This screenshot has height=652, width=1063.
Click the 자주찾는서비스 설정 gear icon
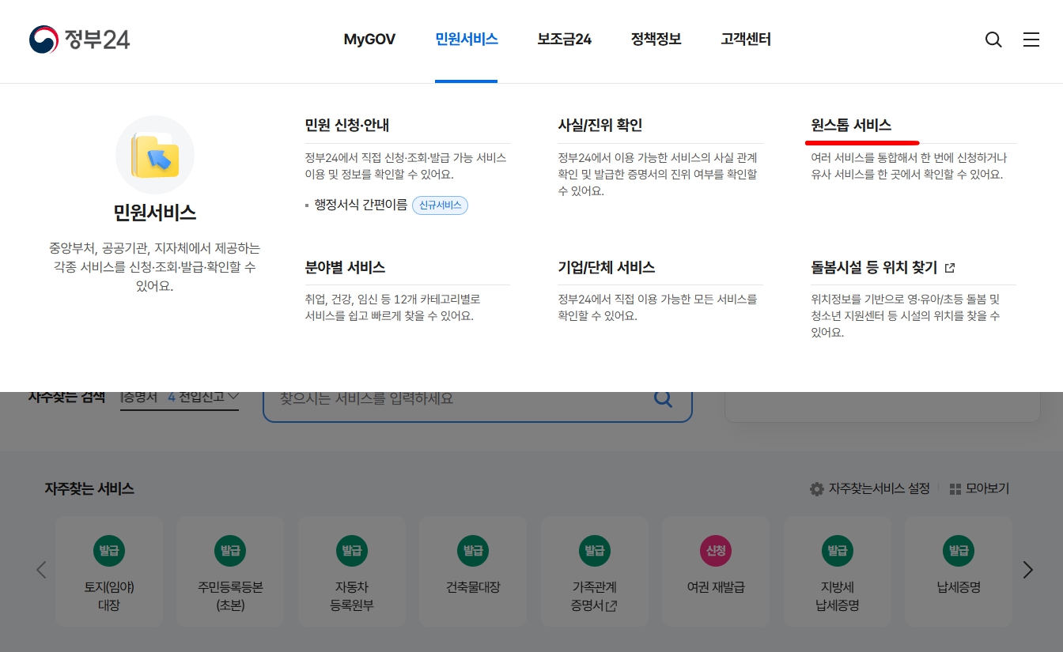tap(817, 488)
